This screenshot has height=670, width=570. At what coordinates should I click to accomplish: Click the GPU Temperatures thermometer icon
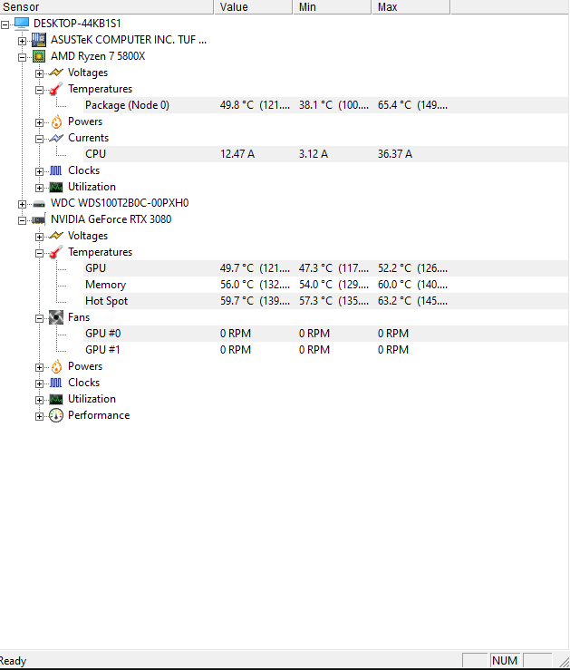56,252
